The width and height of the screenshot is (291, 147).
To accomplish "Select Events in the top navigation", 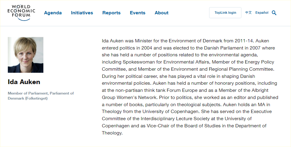I will coord(137,13).
